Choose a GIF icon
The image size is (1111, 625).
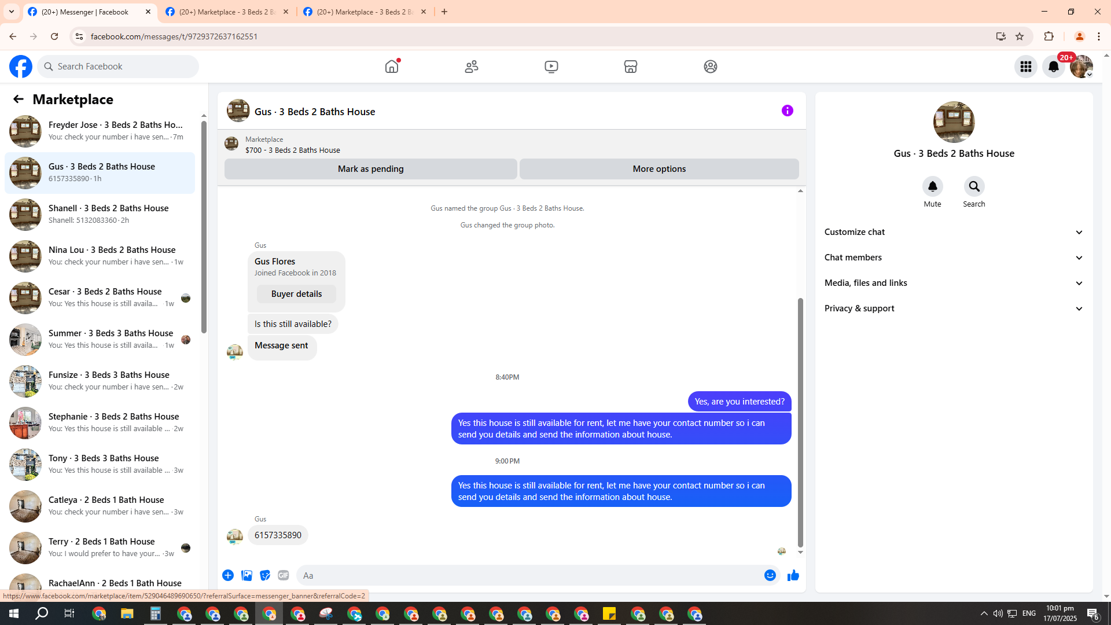284,575
